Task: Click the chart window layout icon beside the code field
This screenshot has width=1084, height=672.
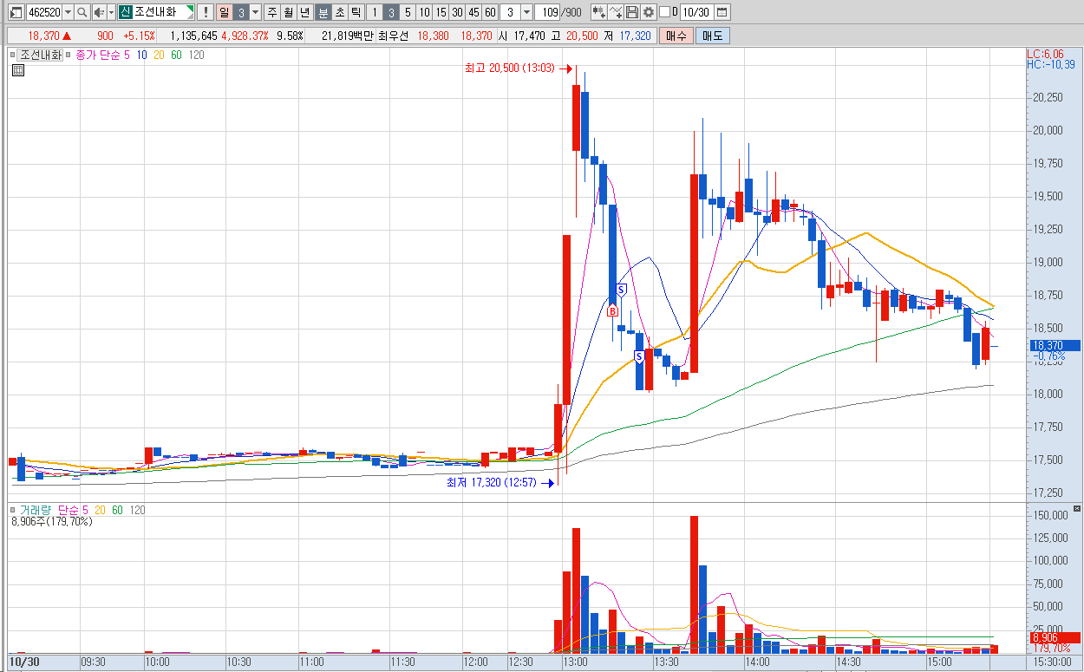Action: [x=16, y=12]
